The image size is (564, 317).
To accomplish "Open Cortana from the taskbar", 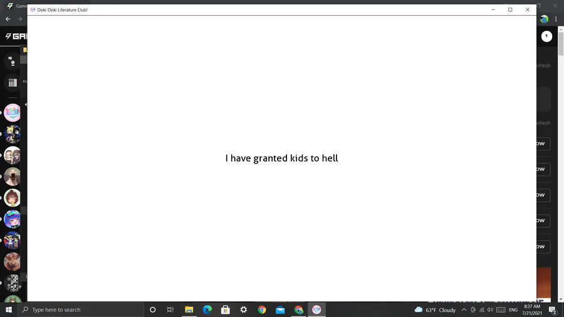I will 152,309.
